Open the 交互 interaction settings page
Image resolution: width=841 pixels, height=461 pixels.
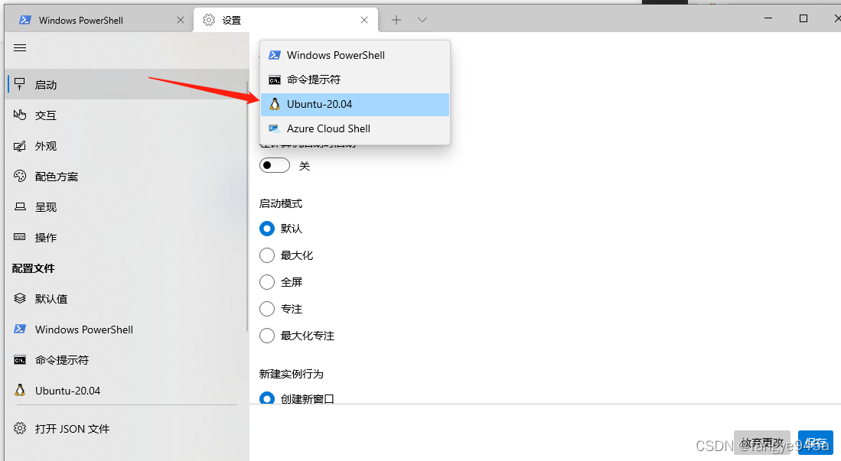point(128,115)
